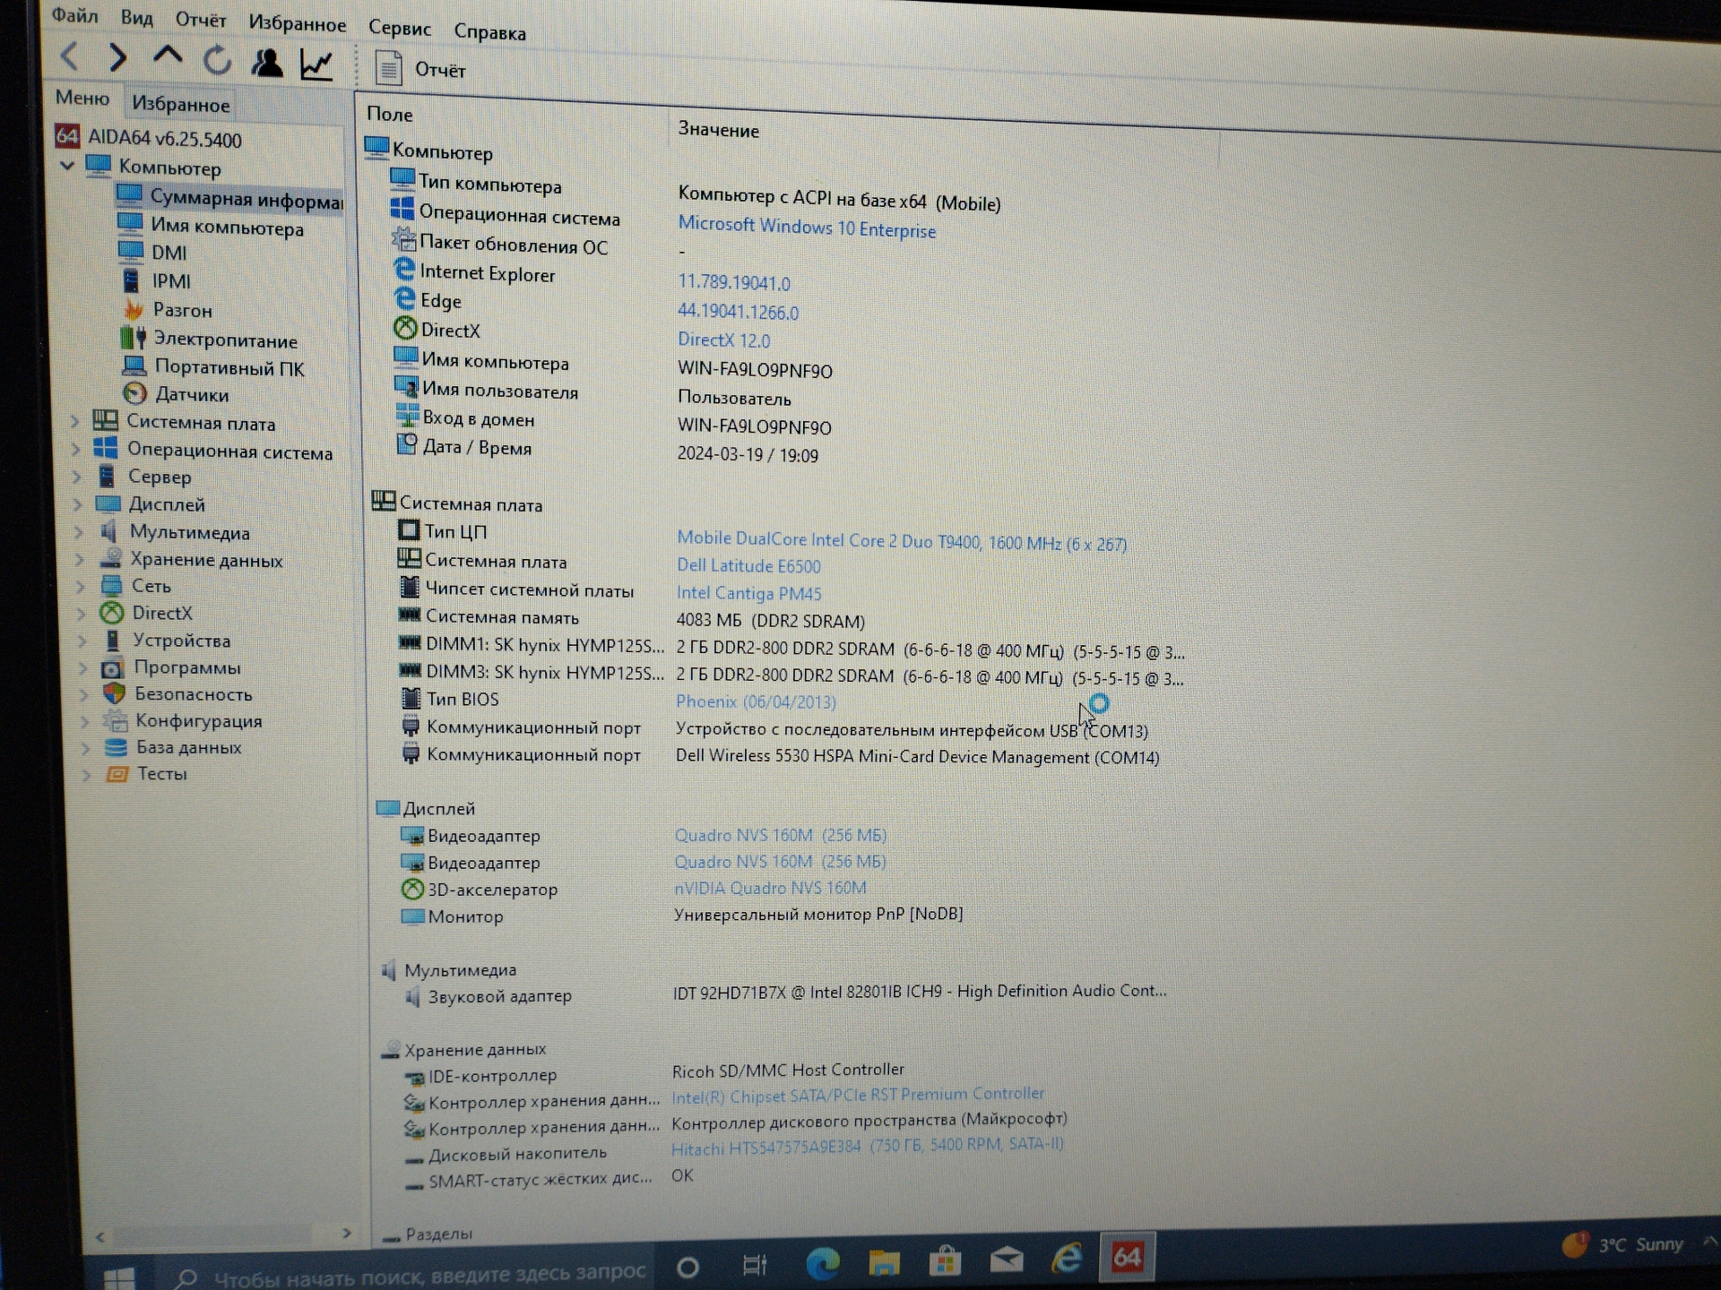This screenshot has width=1721, height=1290.
Task: Open Task View on taskbar
Action: click(755, 1265)
